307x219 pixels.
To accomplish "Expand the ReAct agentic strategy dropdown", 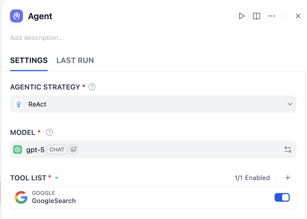I will (290, 104).
